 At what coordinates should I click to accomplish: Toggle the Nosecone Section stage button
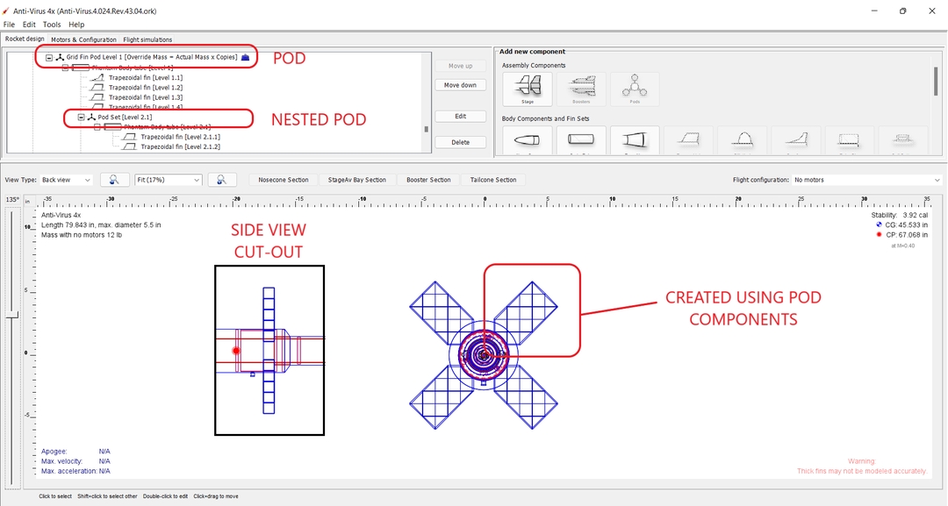[283, 180]
